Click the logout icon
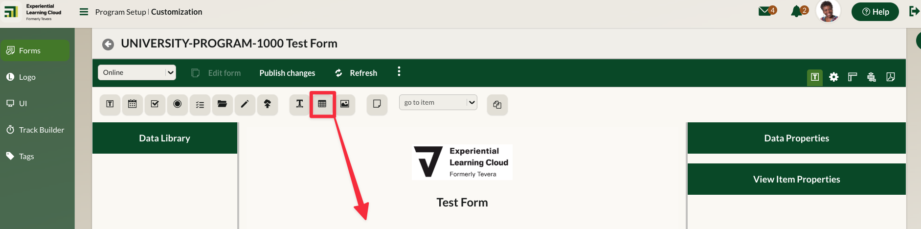The image size is (921, 229). point(914,11)
